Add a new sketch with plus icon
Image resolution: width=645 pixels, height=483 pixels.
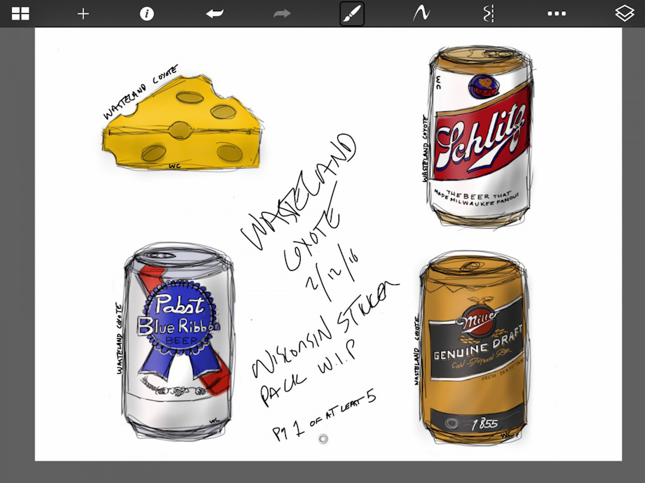point(83,14)
